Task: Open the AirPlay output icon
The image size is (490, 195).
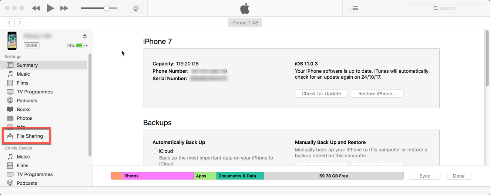Action: (136, 8)
